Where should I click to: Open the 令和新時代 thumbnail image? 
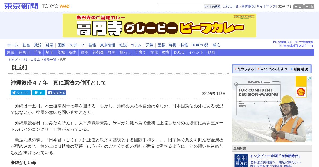pyautogui.click(x=241, y=160)
